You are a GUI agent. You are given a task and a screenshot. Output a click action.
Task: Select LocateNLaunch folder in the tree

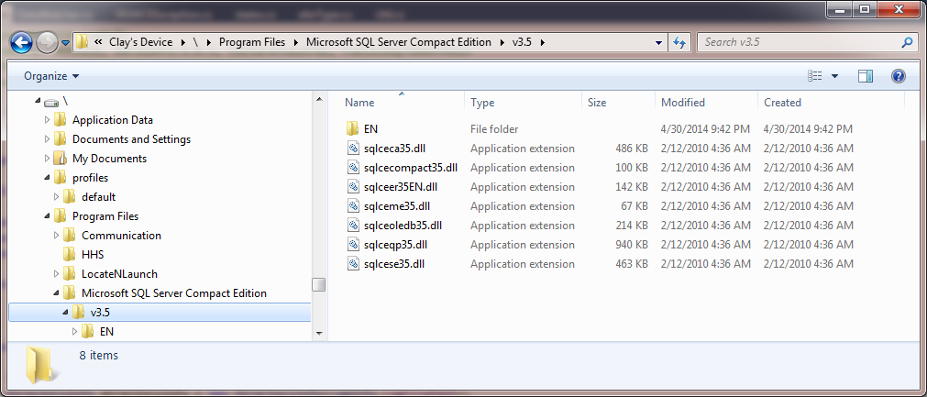tap(119, 274)
